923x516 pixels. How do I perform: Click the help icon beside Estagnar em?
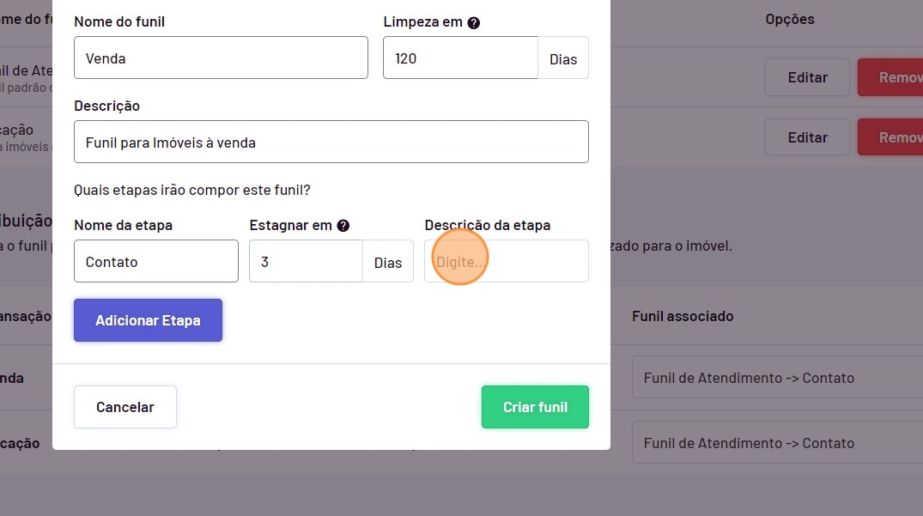pos(343,226)
